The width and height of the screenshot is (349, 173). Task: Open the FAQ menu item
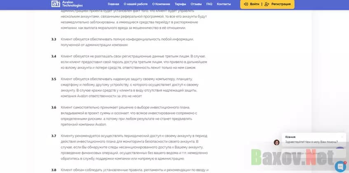[x=209, y=4]
